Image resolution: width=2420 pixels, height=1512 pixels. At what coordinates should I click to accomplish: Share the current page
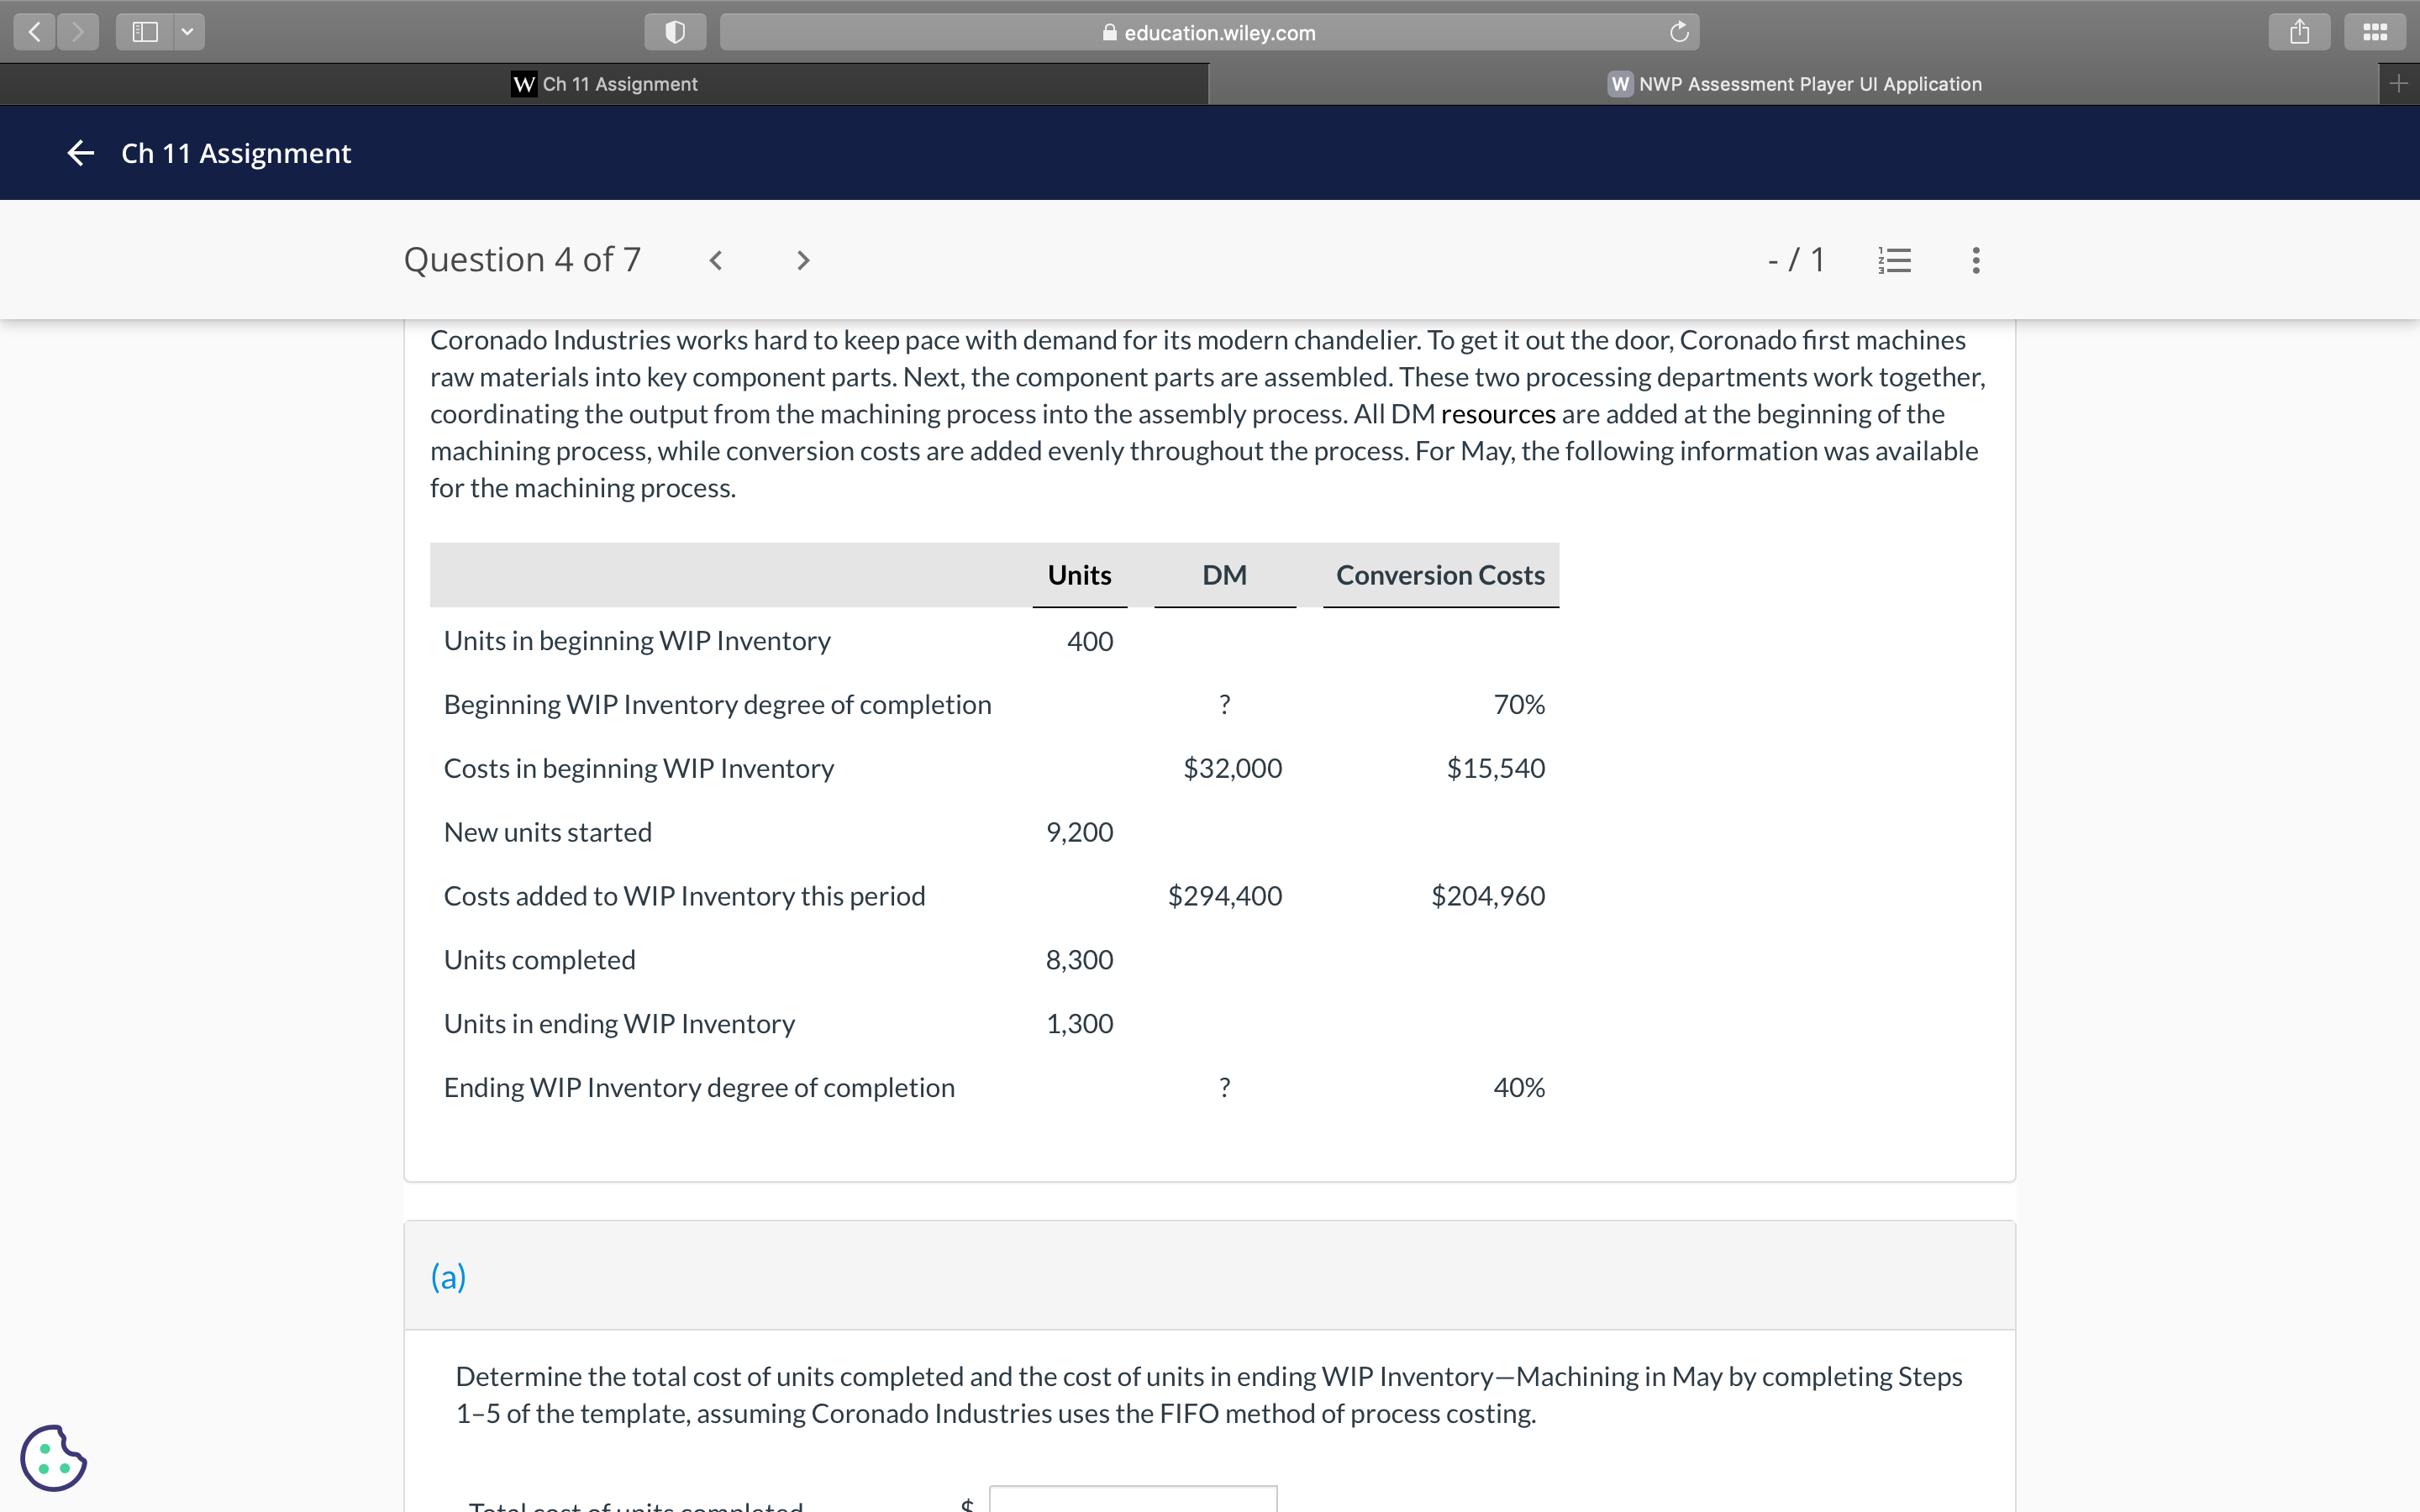click(x=2299, y=31)
